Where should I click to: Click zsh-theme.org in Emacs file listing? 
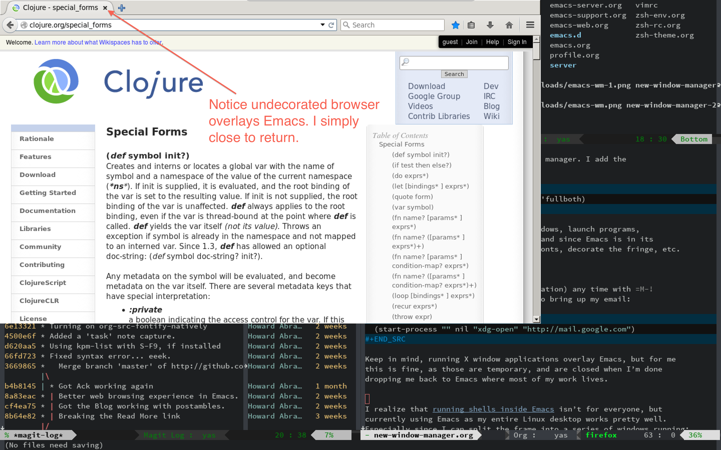664,35
